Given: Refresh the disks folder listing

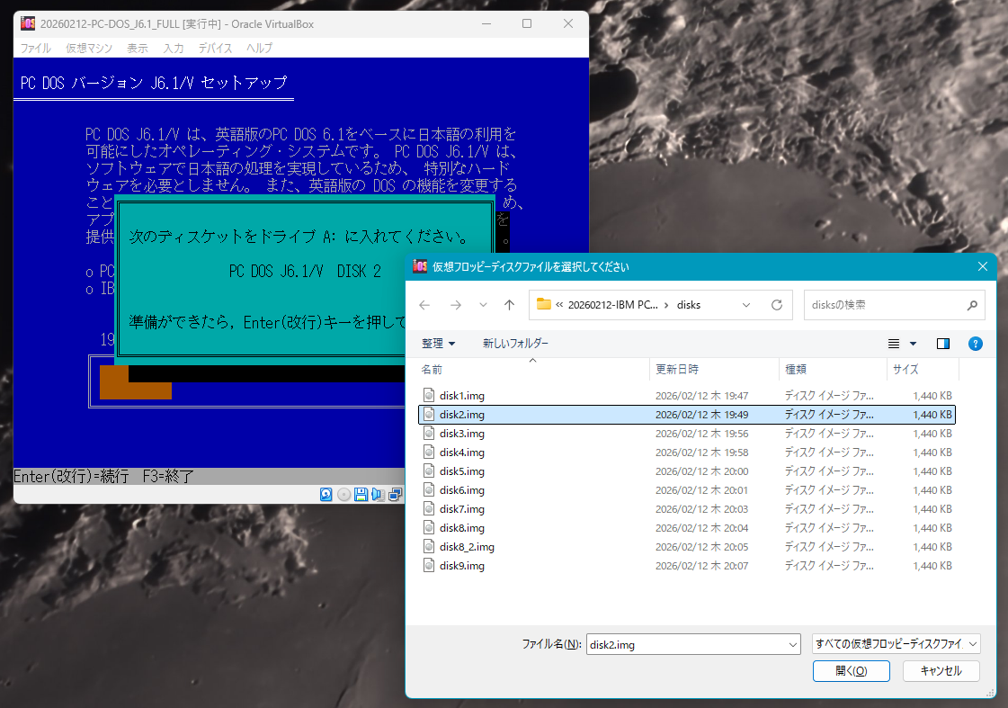Looking at the screenshot, I should click(x=777, y=305).
